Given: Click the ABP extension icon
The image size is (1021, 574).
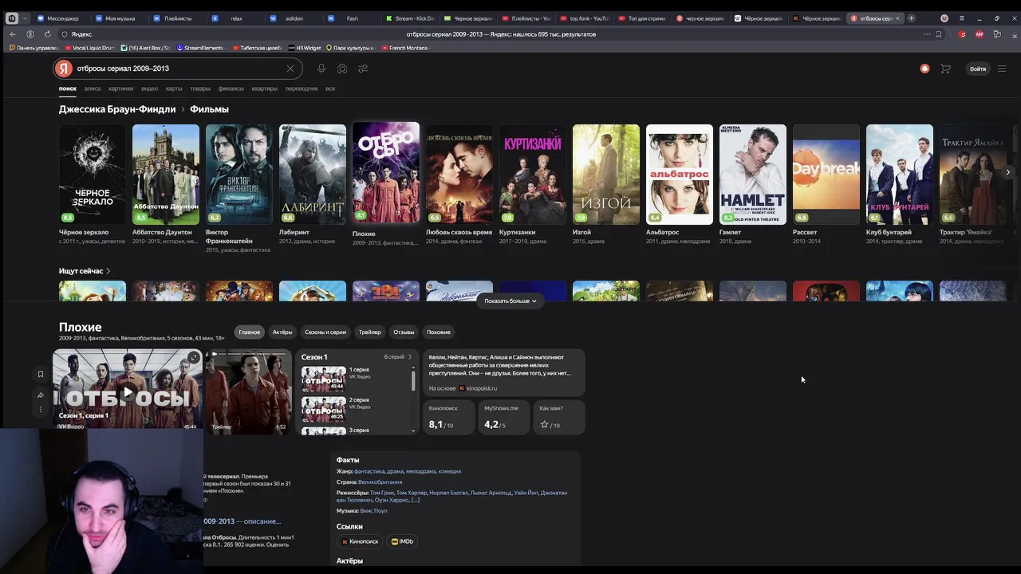Looking at the screenshot, I should click(979, 34).
